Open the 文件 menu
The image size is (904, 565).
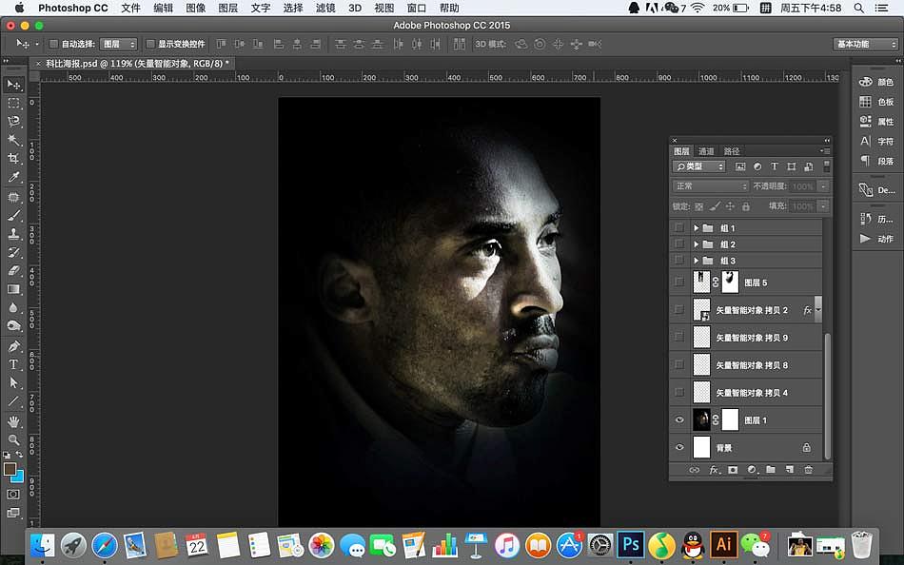pyautogui.click(x=131, y=8)
